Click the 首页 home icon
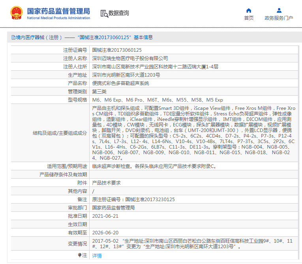This screenshot has width=302, height=264. point(249,10)
